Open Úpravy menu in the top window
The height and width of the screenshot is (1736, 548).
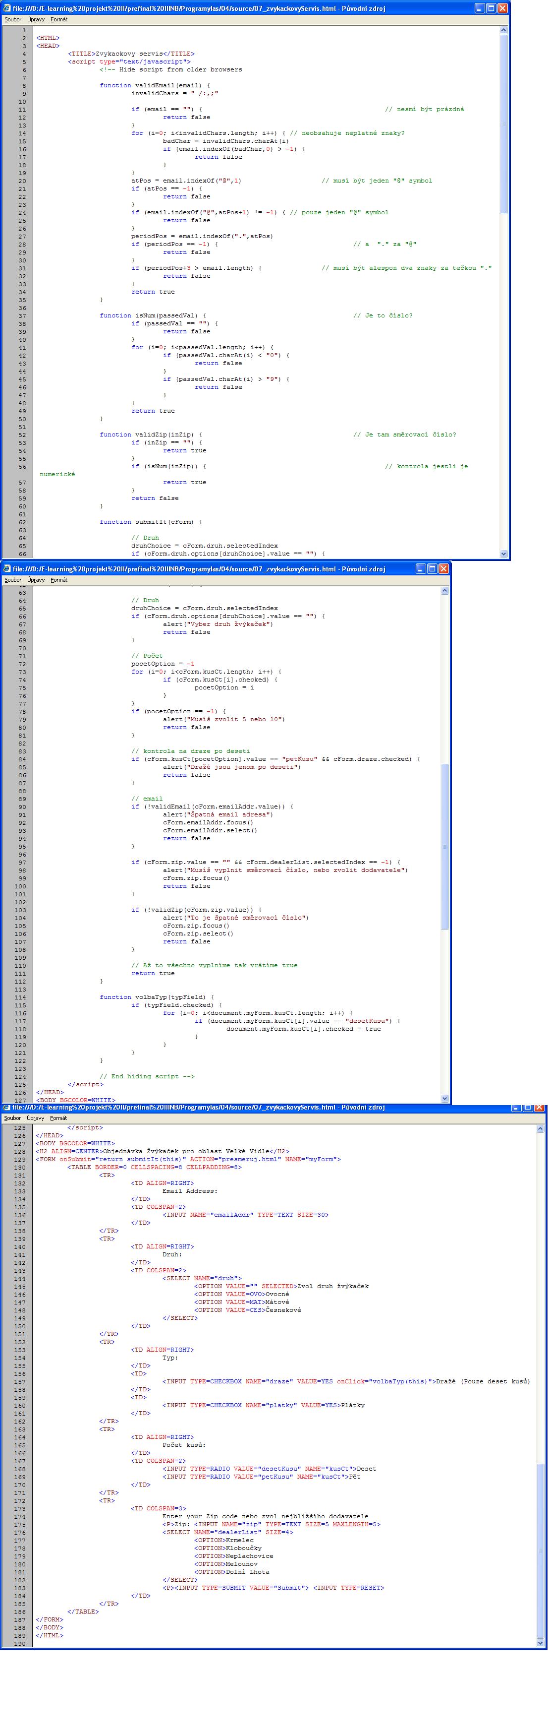coord(36,19)
